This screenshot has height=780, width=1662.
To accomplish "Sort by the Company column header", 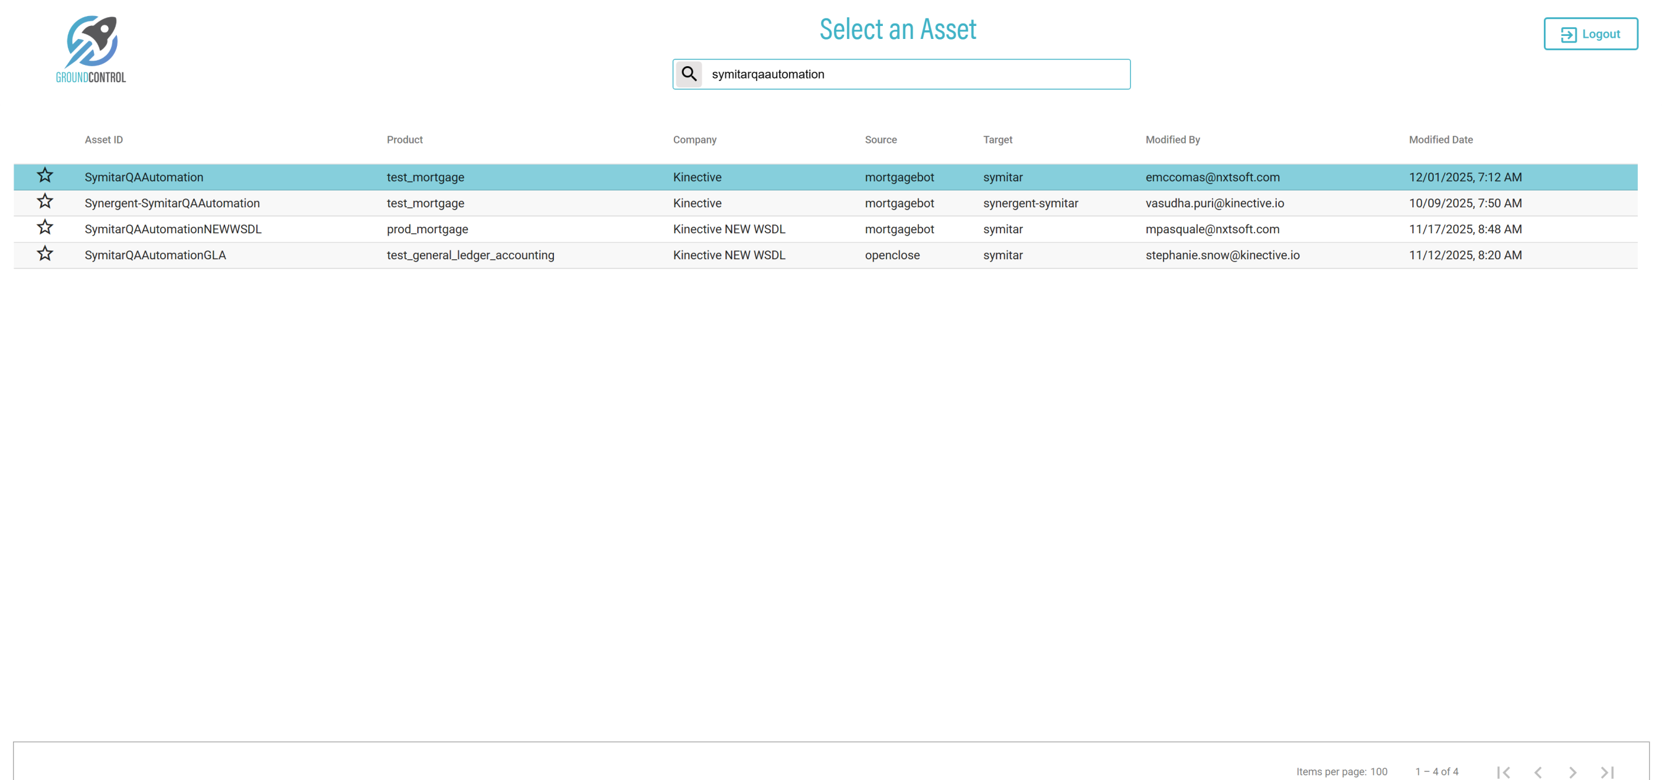I will pyautogui.click(x=694, y=139).
